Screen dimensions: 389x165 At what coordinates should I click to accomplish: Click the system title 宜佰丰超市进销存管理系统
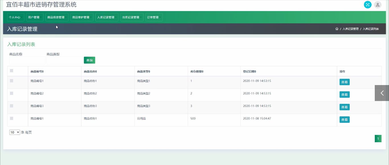pyautogui.click(x=41, y=5)
